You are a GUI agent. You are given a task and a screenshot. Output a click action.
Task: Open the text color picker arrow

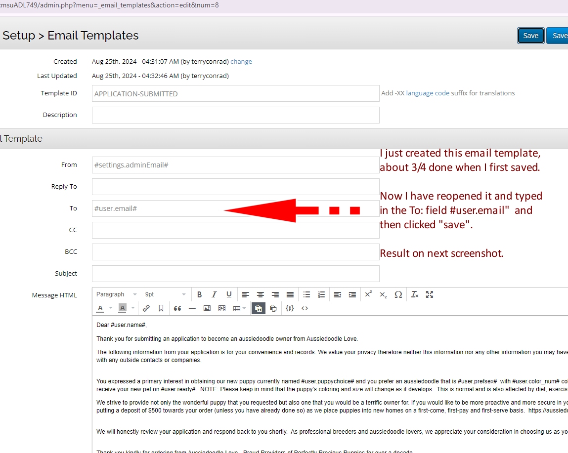(111, 308)
